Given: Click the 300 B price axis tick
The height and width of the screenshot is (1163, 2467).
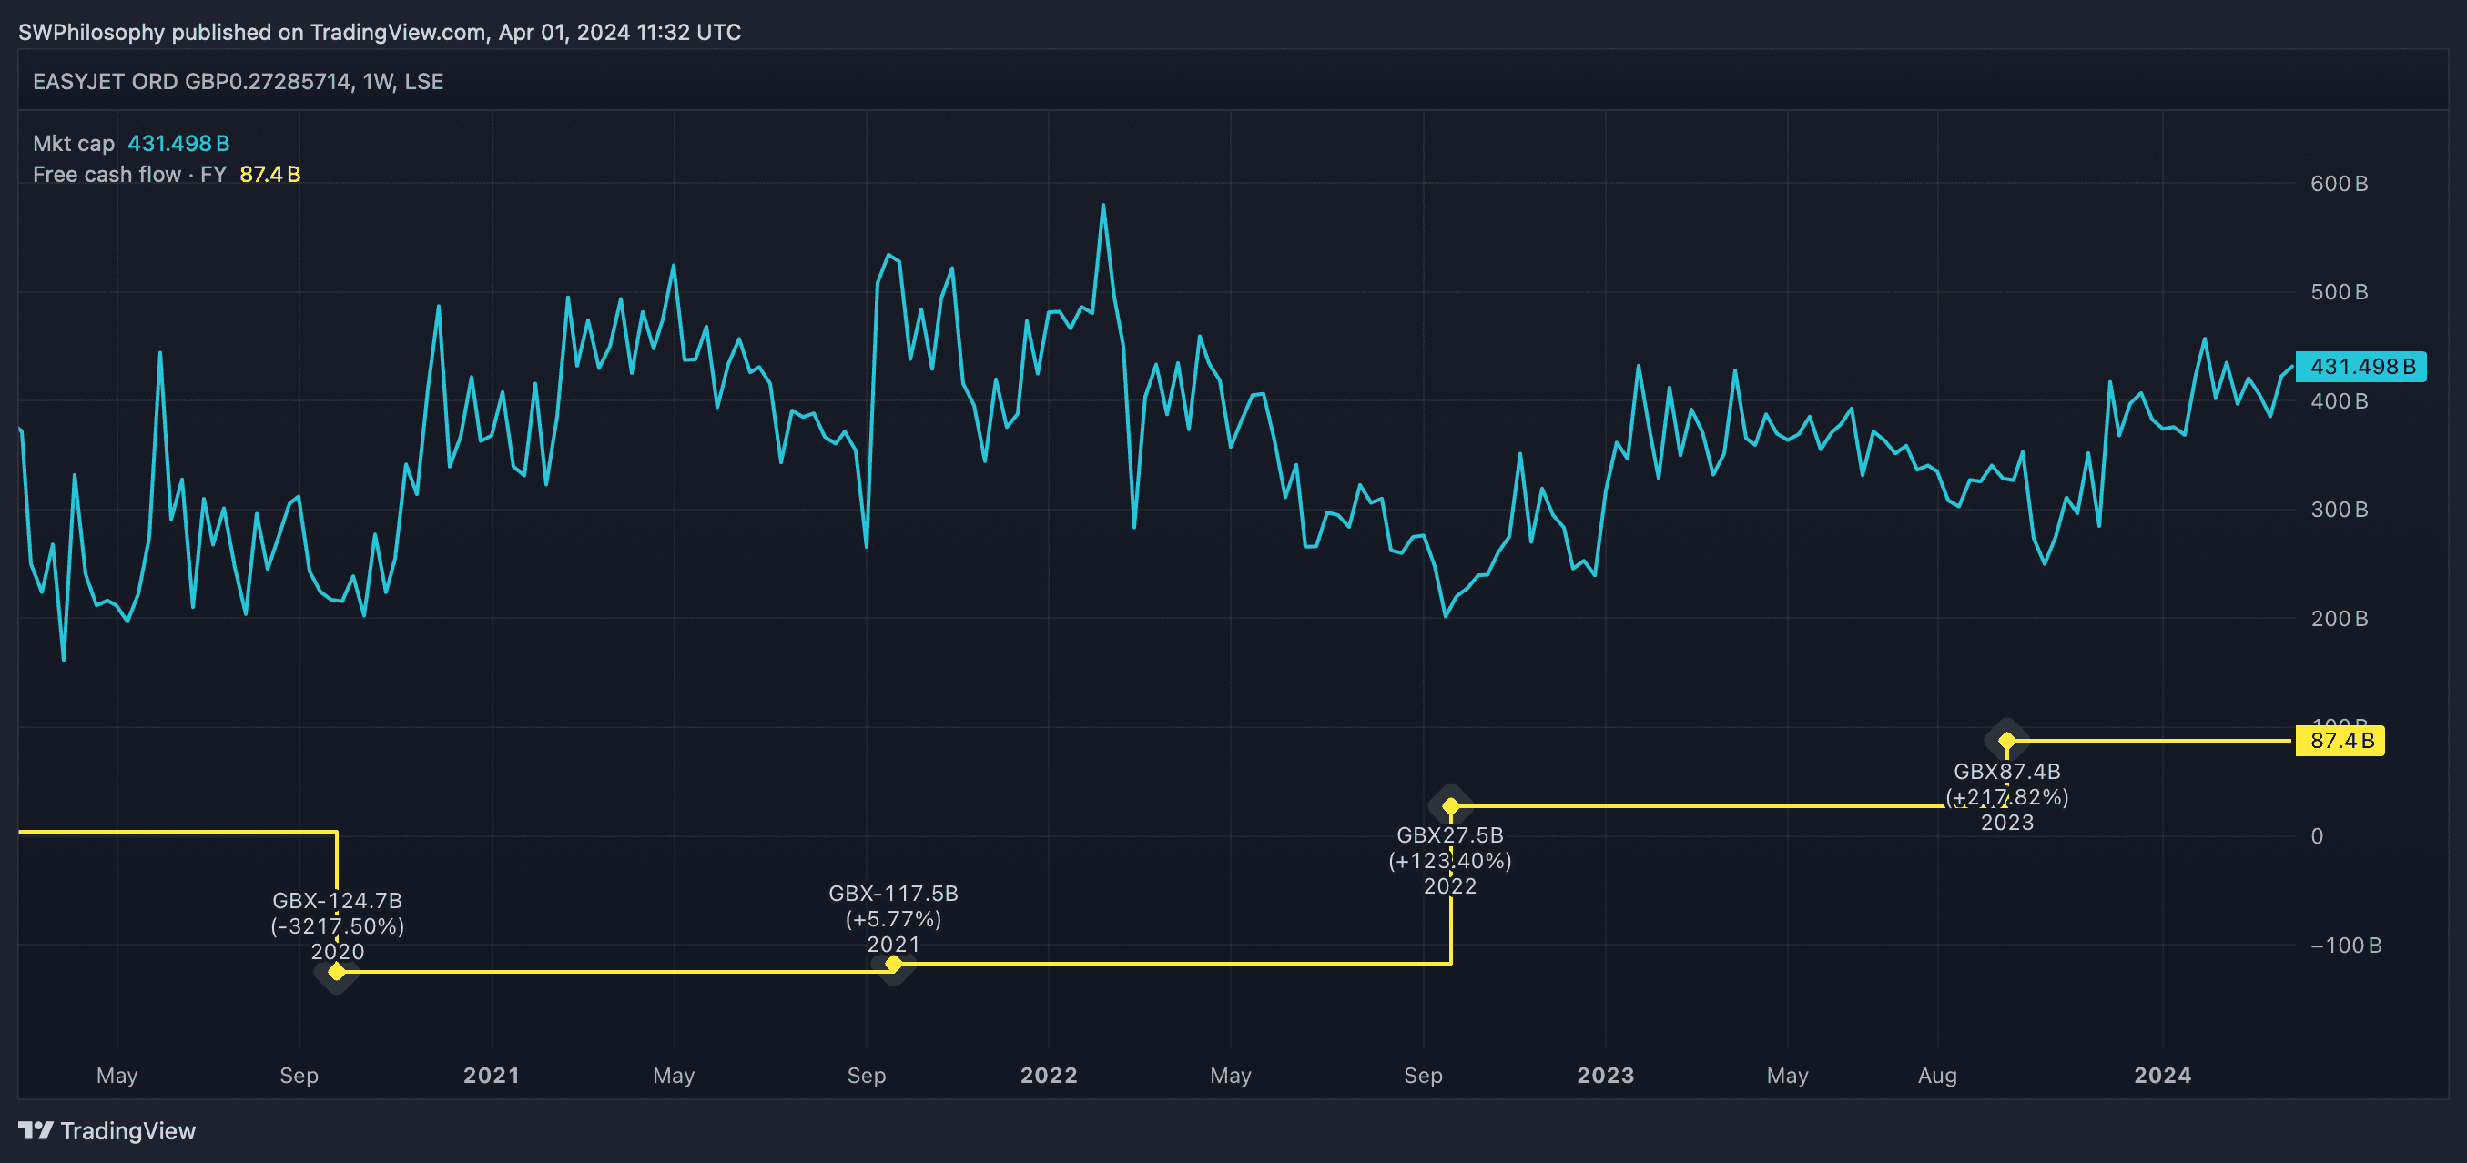Looking at the screenshot, I should pyautogui.click(x=2339, y=510).
